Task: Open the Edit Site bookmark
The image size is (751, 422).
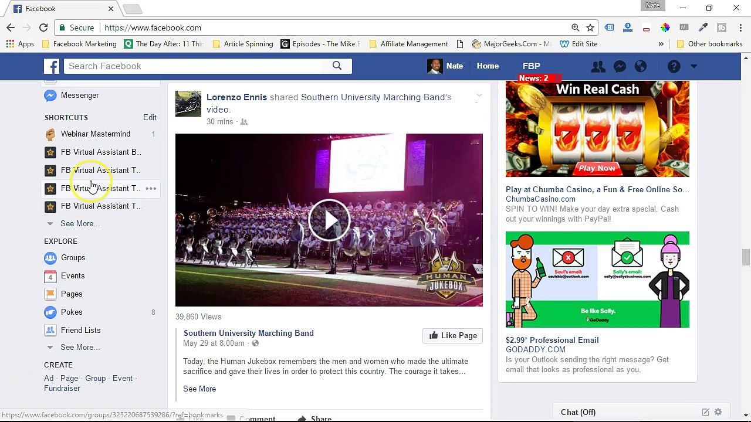Action: (x=579, y=44)
